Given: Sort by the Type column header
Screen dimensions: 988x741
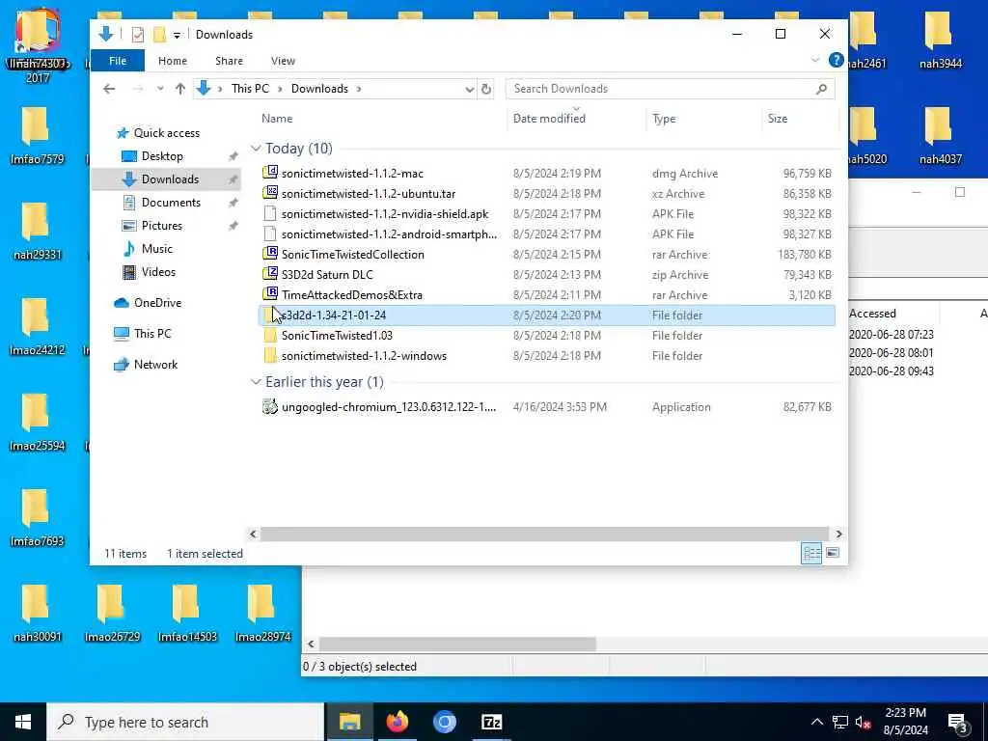Looking at the screenshot, I should 664,119.
